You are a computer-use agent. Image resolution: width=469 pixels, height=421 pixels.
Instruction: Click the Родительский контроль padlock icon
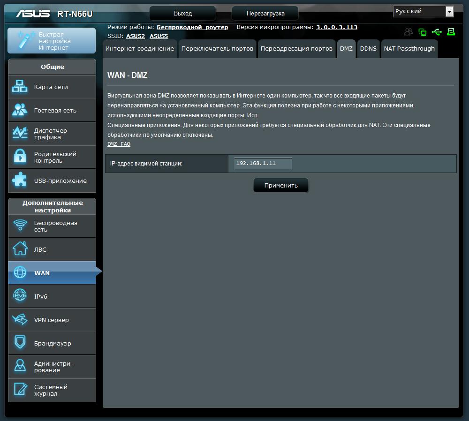20,157
